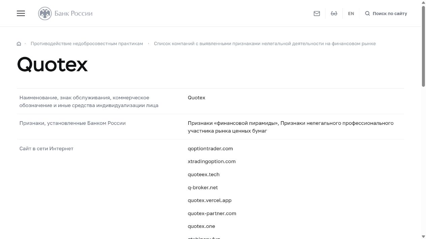Screen dimensions: 426x239
Task: Click the Quotex page heading
Action: (52, 64)
